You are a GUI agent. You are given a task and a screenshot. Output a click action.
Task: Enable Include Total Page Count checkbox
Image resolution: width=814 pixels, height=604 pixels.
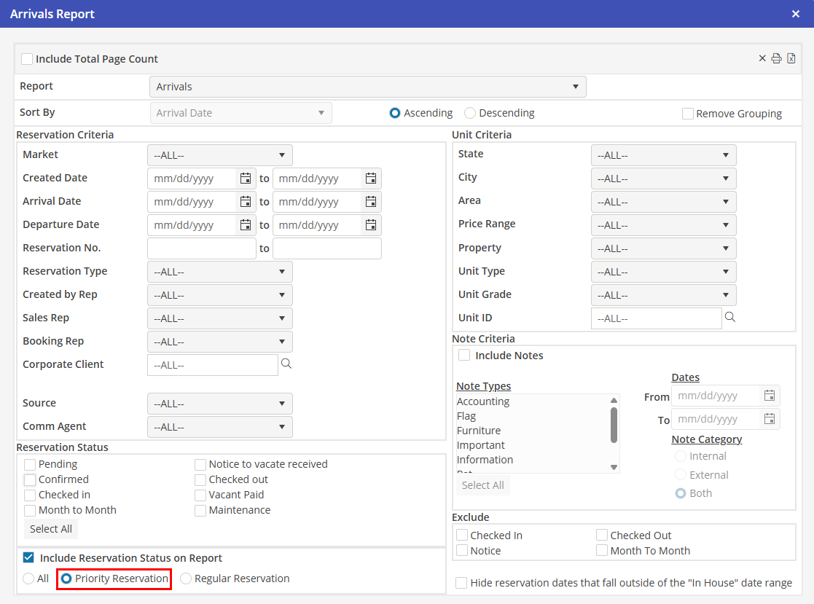tap(27, 59)
